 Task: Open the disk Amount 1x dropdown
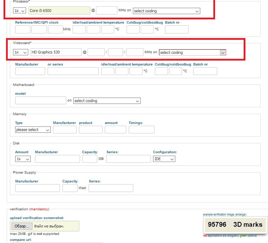pos(23,159)
